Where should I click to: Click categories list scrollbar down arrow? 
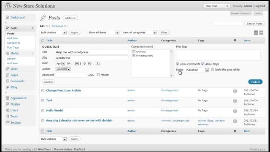[x=171, y=76]
